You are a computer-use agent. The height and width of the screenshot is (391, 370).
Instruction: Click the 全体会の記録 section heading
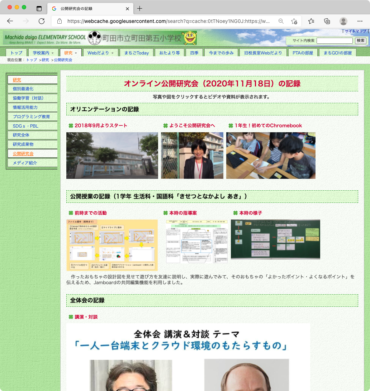click(x=212, y=300)
